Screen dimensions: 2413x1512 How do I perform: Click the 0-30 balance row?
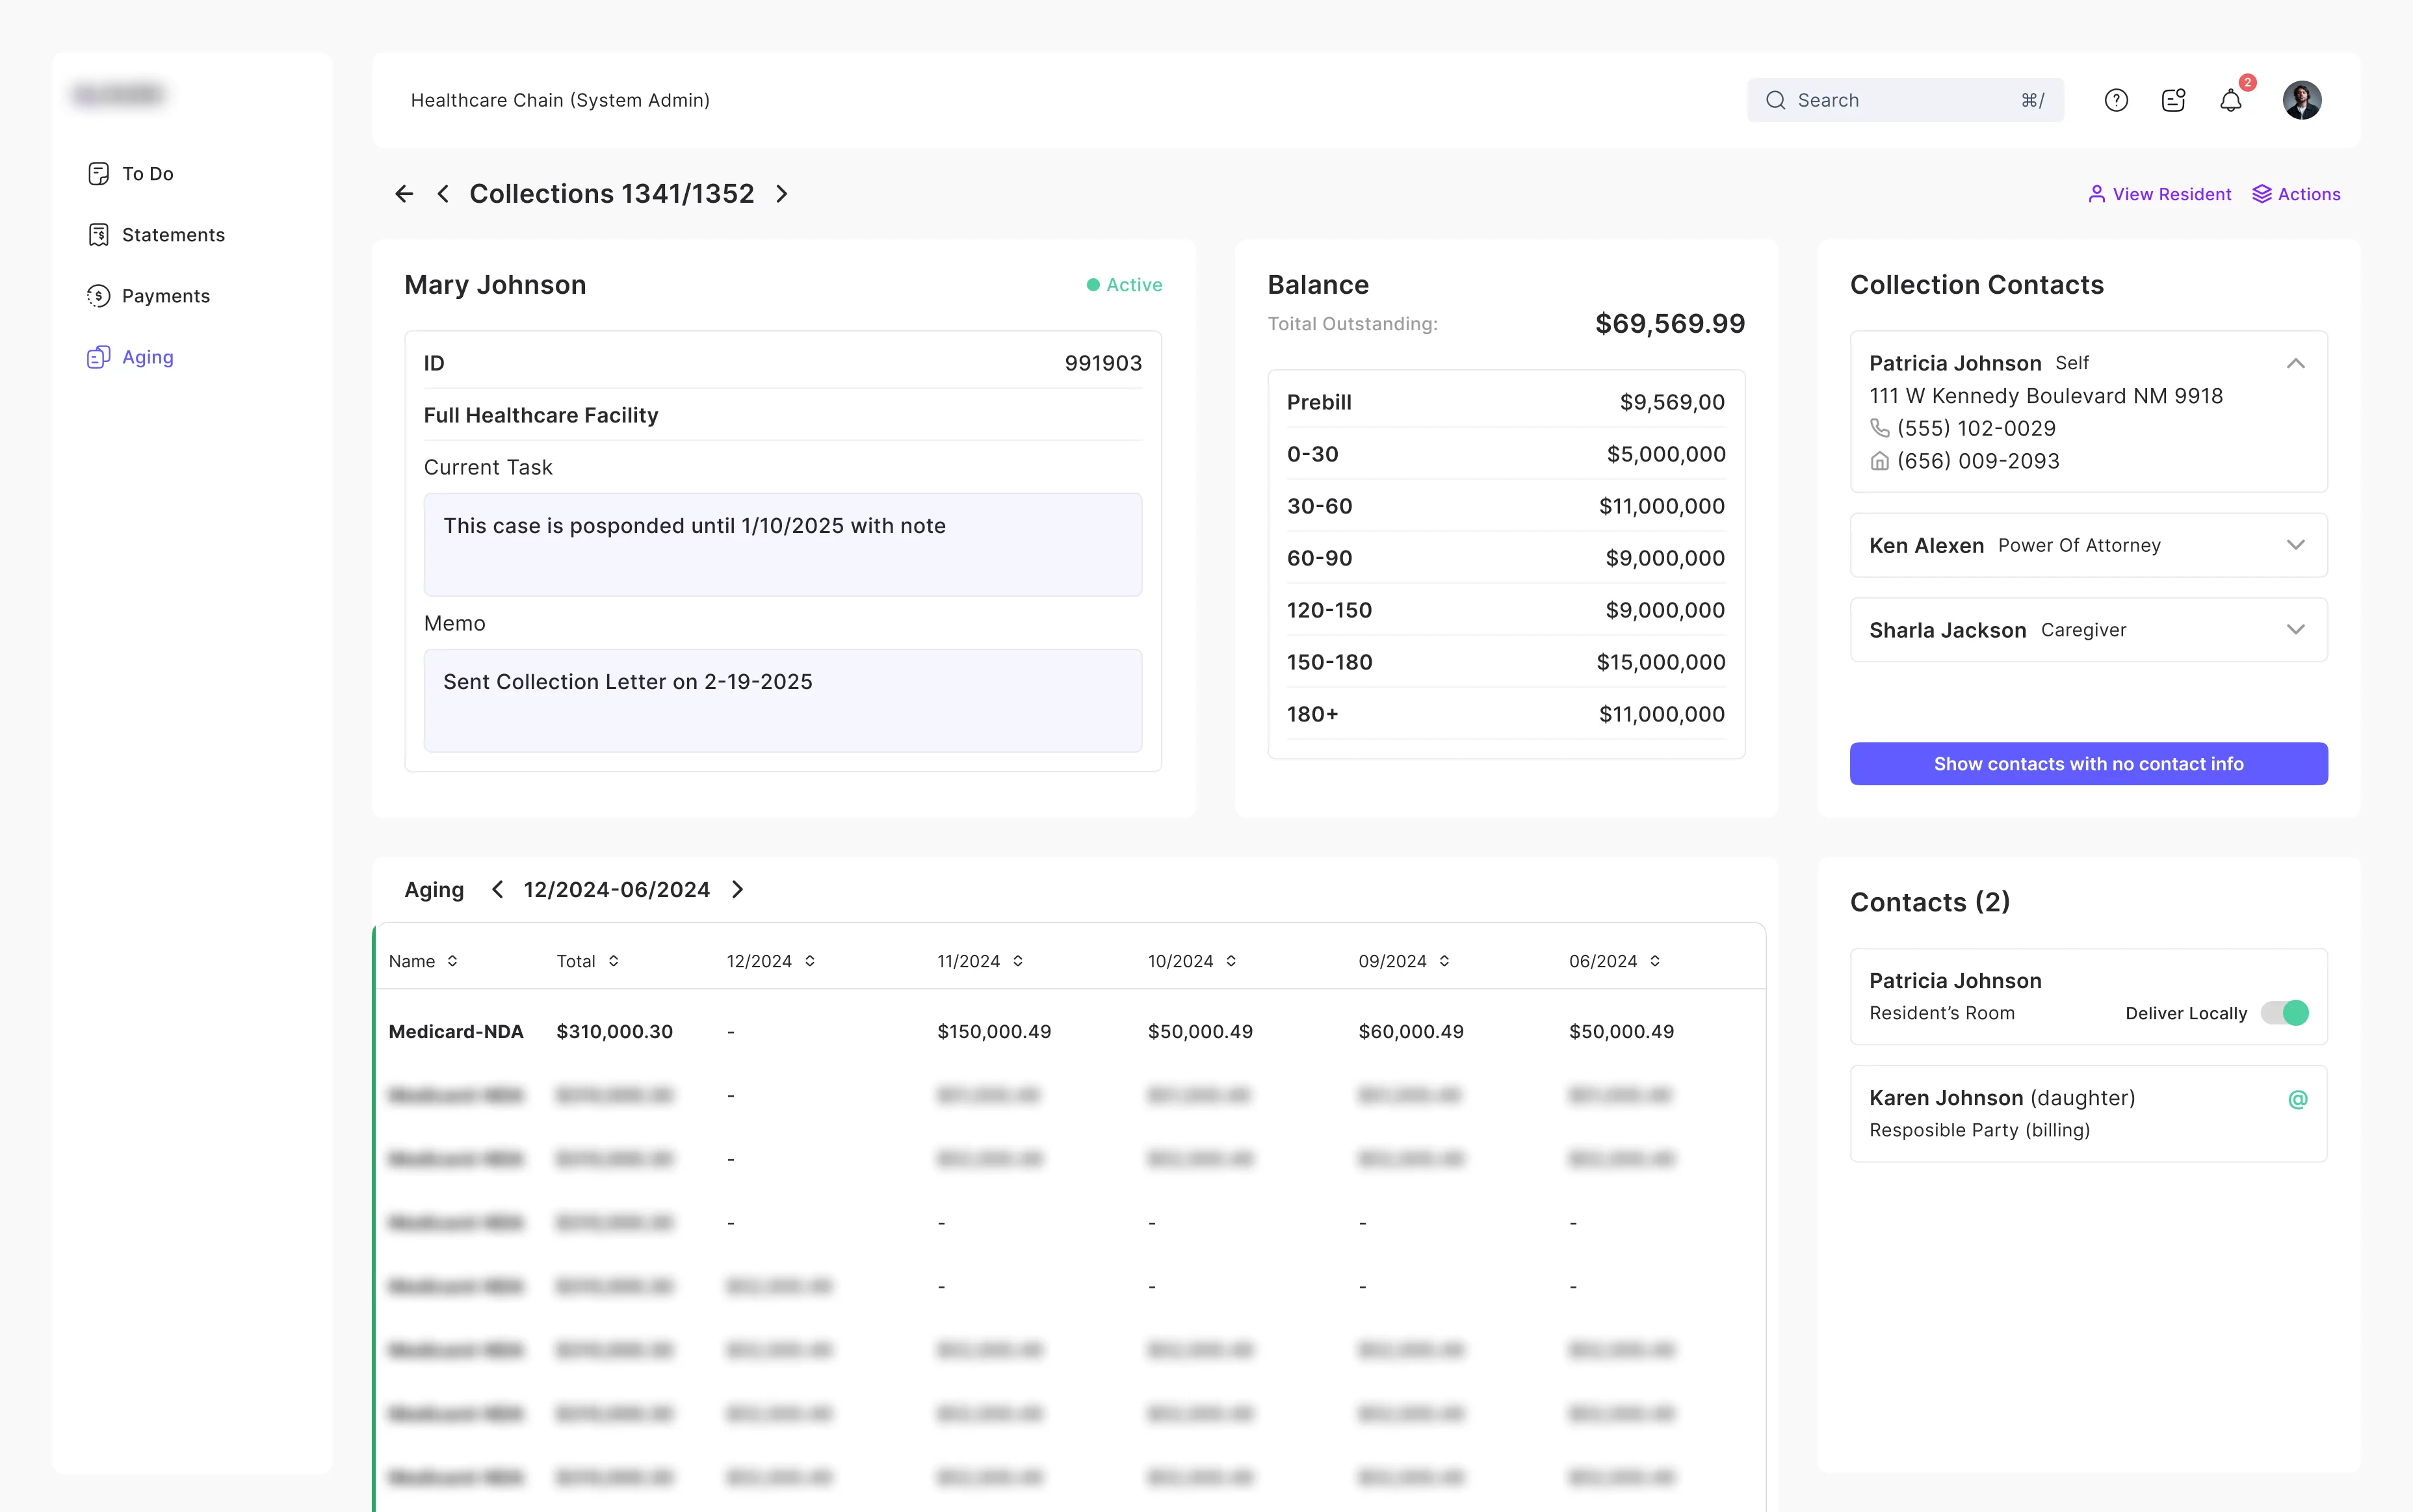tap(1506, 454)
